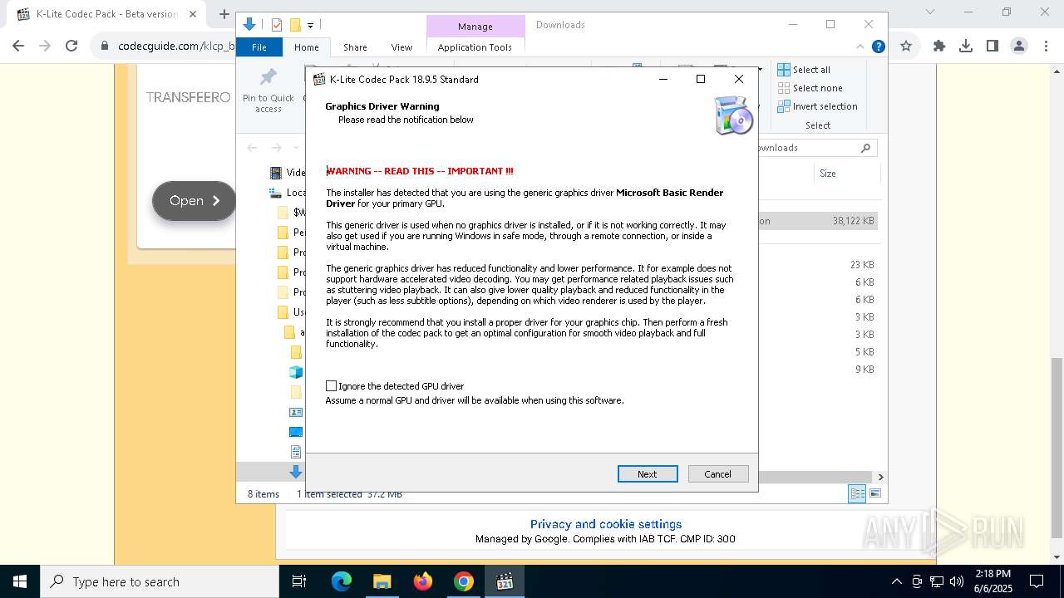The image size is (1064, 598).
Task: Click horizontal scrollbar right arrow in Explorer
Action: tap(880, 477)
